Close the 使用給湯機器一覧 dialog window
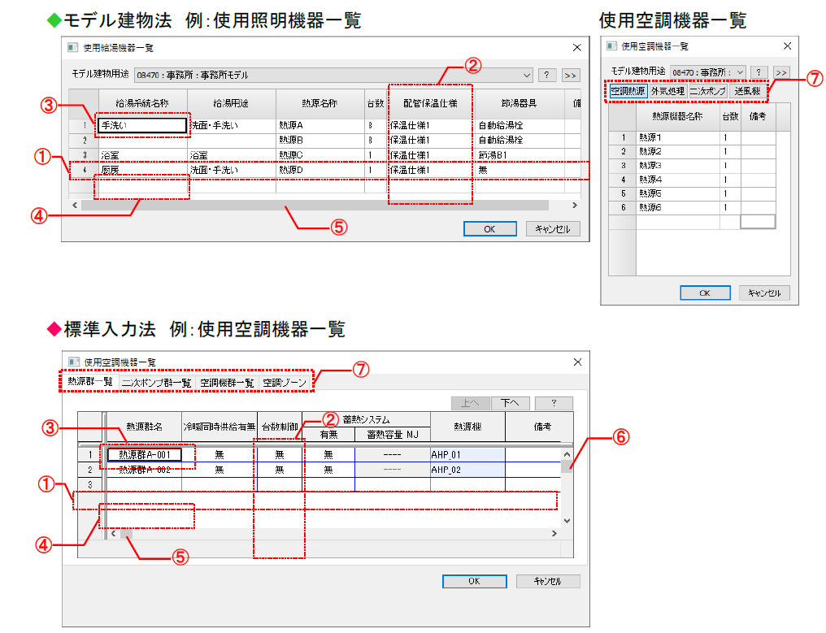The width and height of the screenshot is (826, 633). click(576, 48)
